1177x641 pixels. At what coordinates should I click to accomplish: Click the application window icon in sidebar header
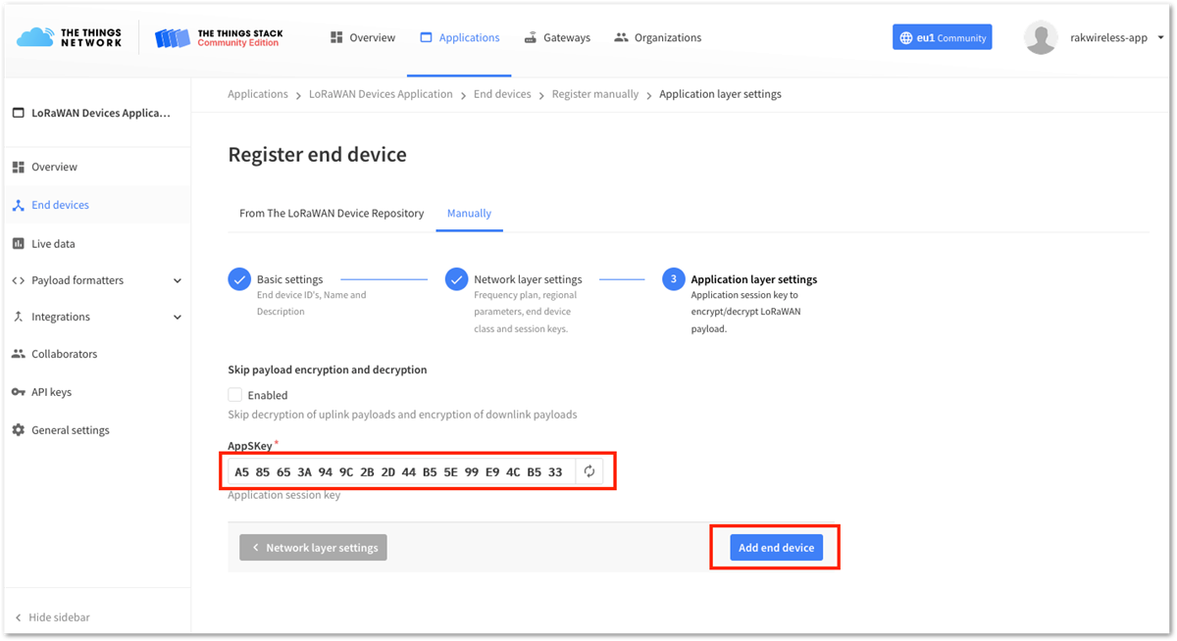(18, 113)
